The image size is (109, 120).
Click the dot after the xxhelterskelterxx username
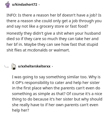[52, 66]
